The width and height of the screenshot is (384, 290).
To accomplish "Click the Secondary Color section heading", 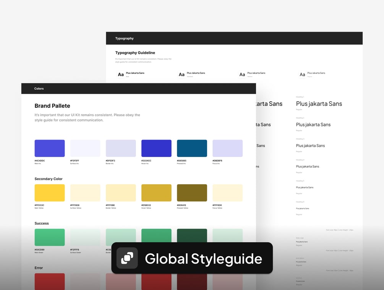I will pyautogui.click(x=49, y=179).
